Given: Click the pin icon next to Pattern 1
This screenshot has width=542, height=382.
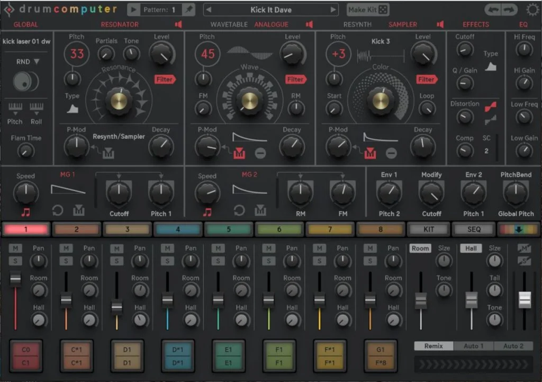Looking at the screenshot, I should coord(188,10).
